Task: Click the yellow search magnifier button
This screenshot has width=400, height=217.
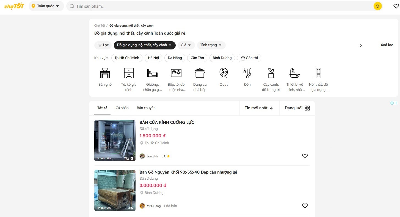Action: pos(377,6)
